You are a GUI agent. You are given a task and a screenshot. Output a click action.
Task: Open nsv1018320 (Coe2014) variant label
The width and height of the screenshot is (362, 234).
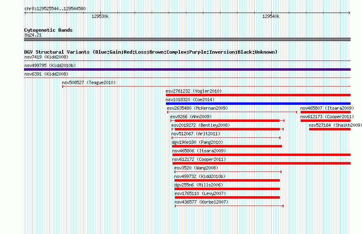pyautogui.click(x=190, y=100)
